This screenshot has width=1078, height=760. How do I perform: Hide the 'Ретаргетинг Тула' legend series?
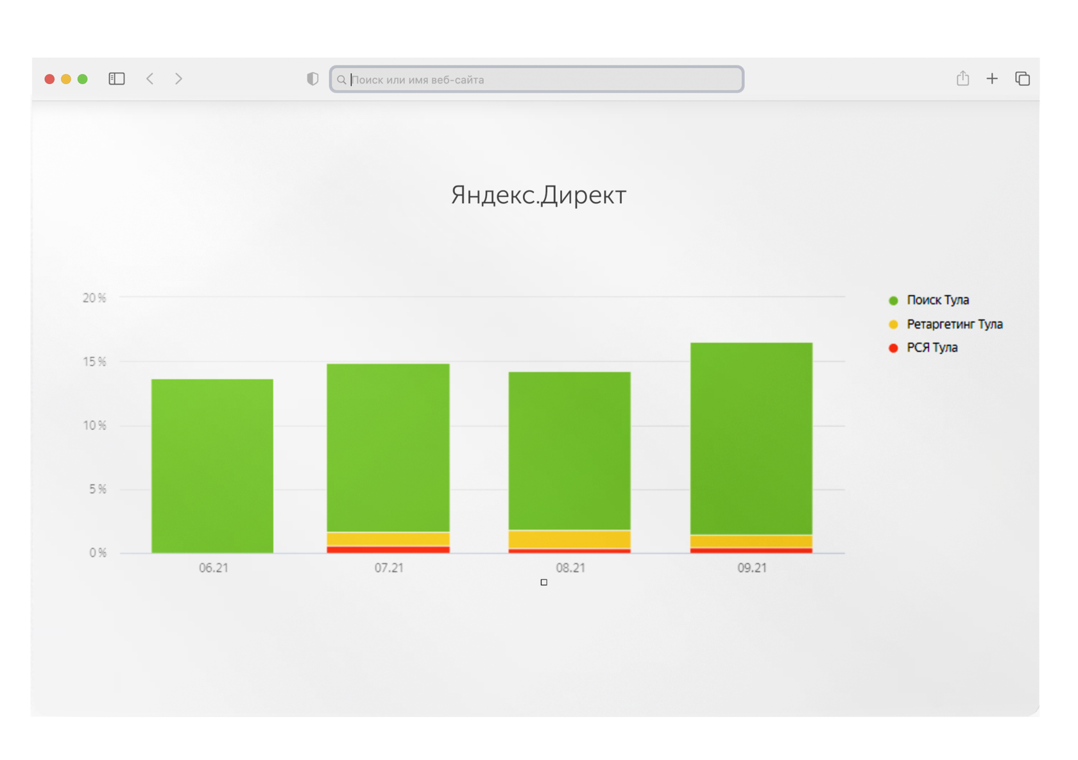954,325
